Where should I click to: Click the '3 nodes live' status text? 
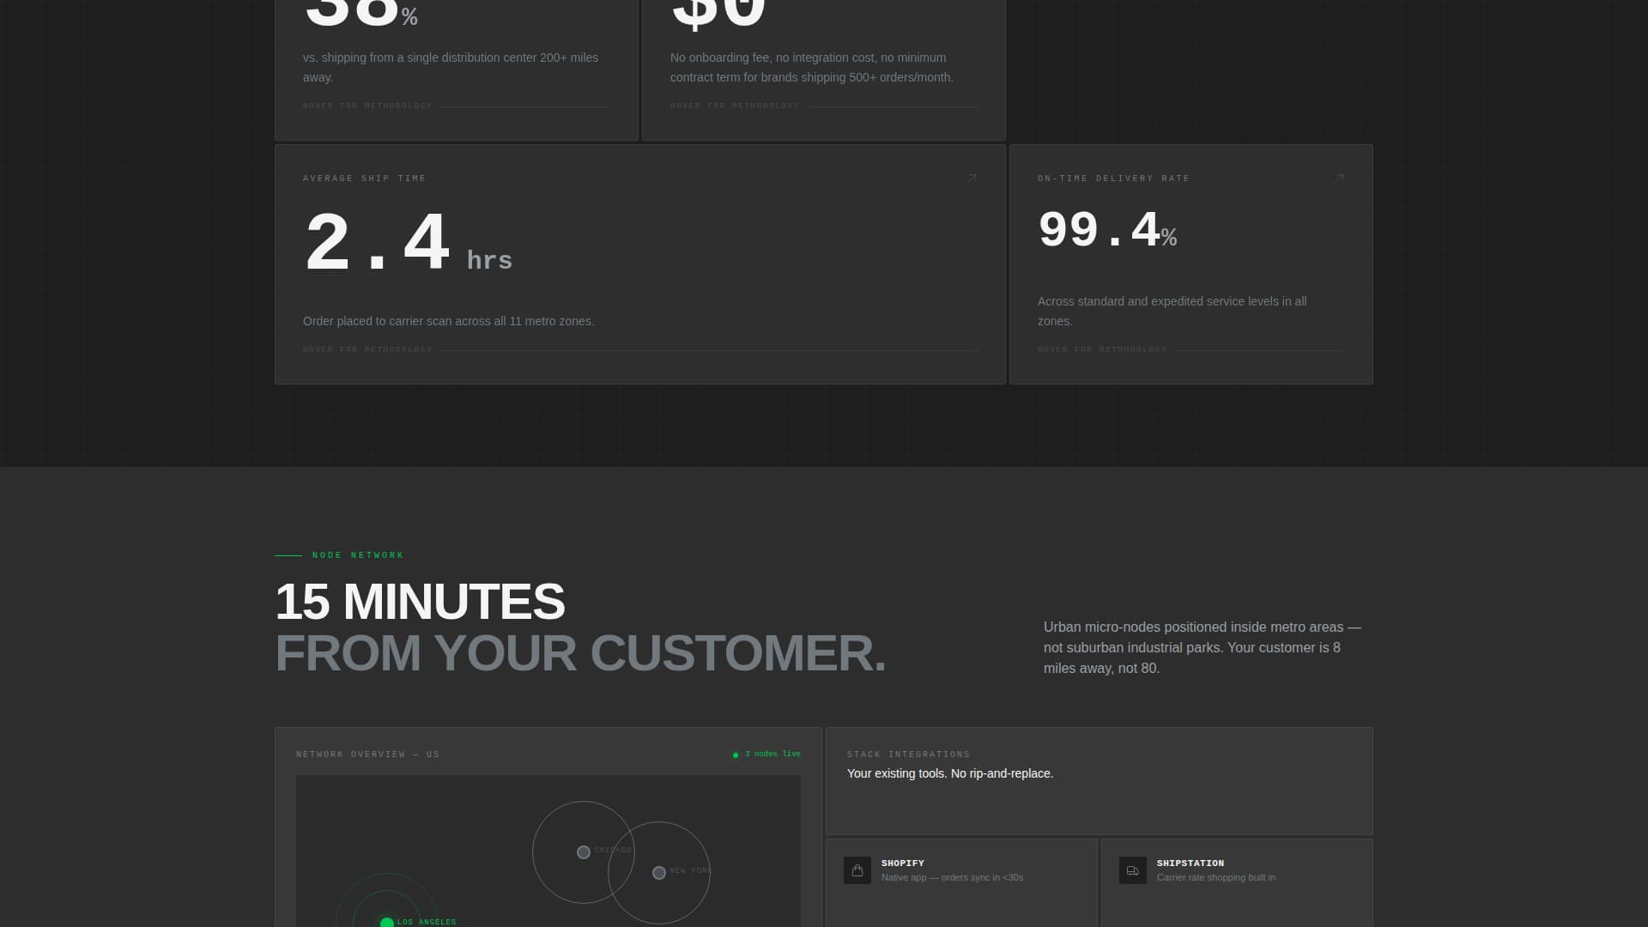click(x=772, y=754)
